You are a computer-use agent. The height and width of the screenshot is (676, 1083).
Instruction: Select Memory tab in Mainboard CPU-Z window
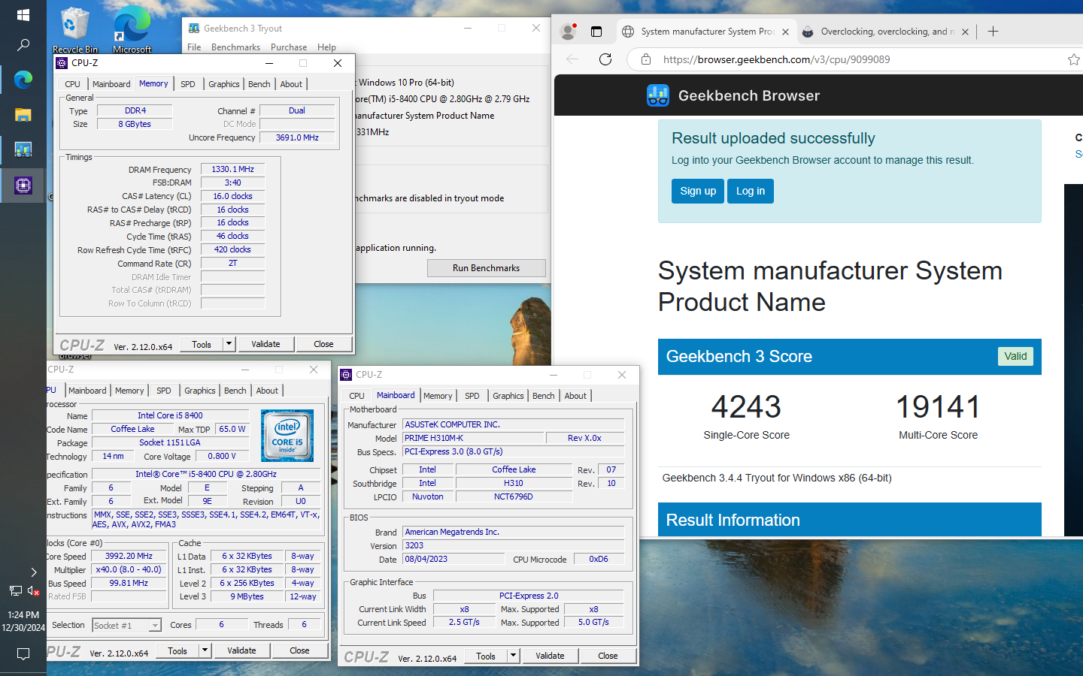[x=438, y=396]
